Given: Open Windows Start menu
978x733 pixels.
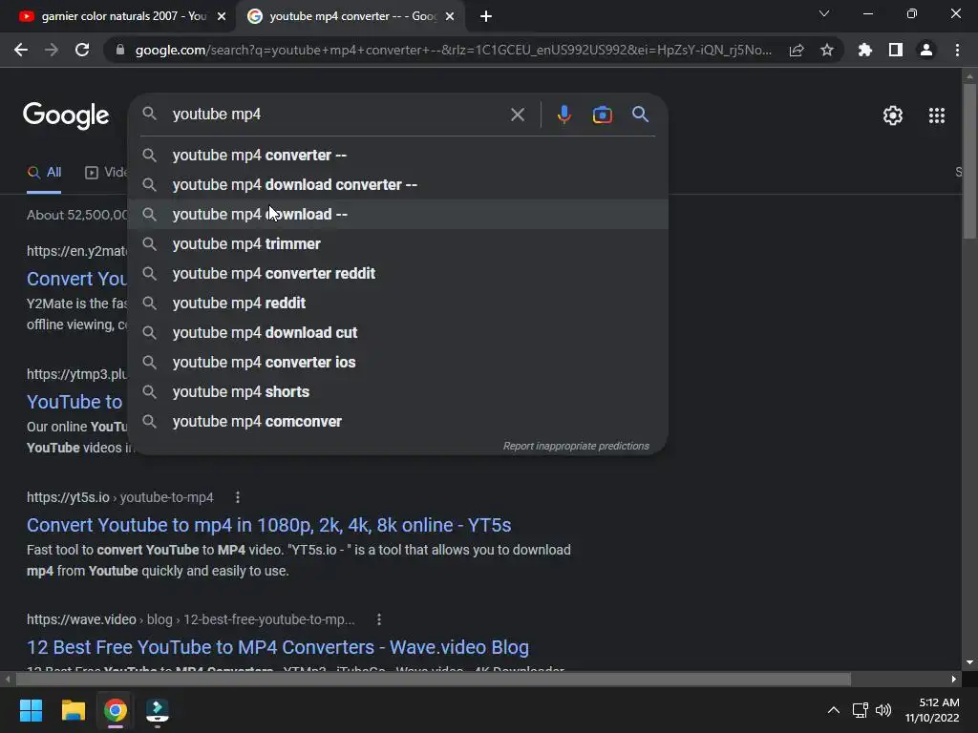Looking at the screenshot, I should pos(31,710).
